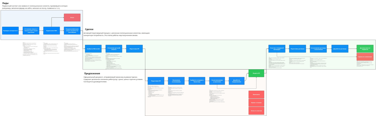Select the 'Доработка предложения' block
376x116 pixels.
(237, 81)
